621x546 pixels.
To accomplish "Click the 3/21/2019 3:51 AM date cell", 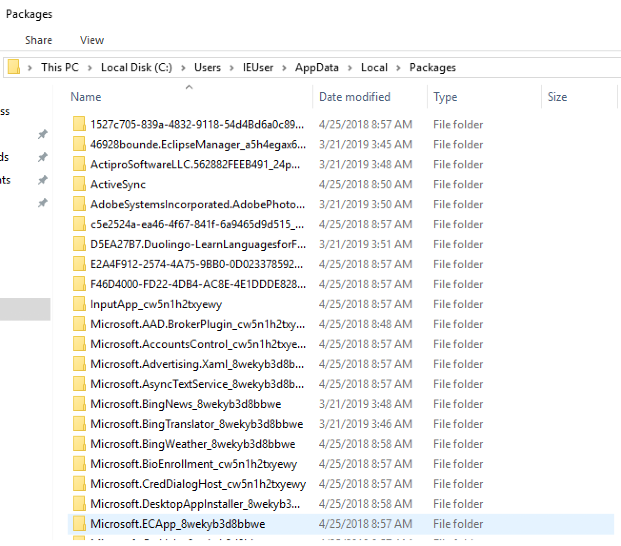I will point(366,244).
